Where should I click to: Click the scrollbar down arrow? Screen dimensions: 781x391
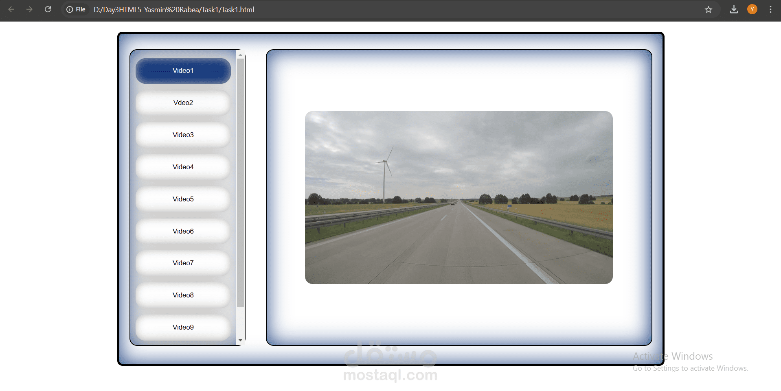(241, 340)
